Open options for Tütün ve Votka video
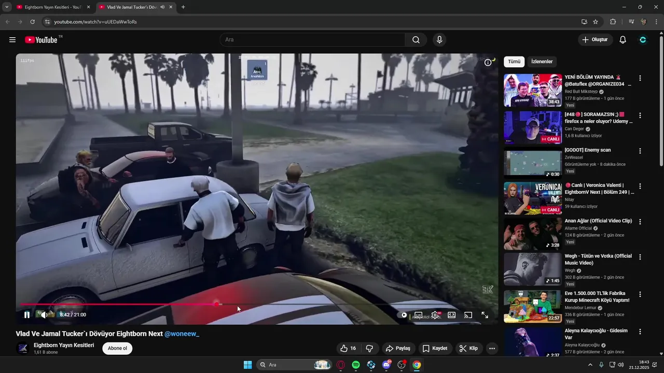 pos(640,257)
